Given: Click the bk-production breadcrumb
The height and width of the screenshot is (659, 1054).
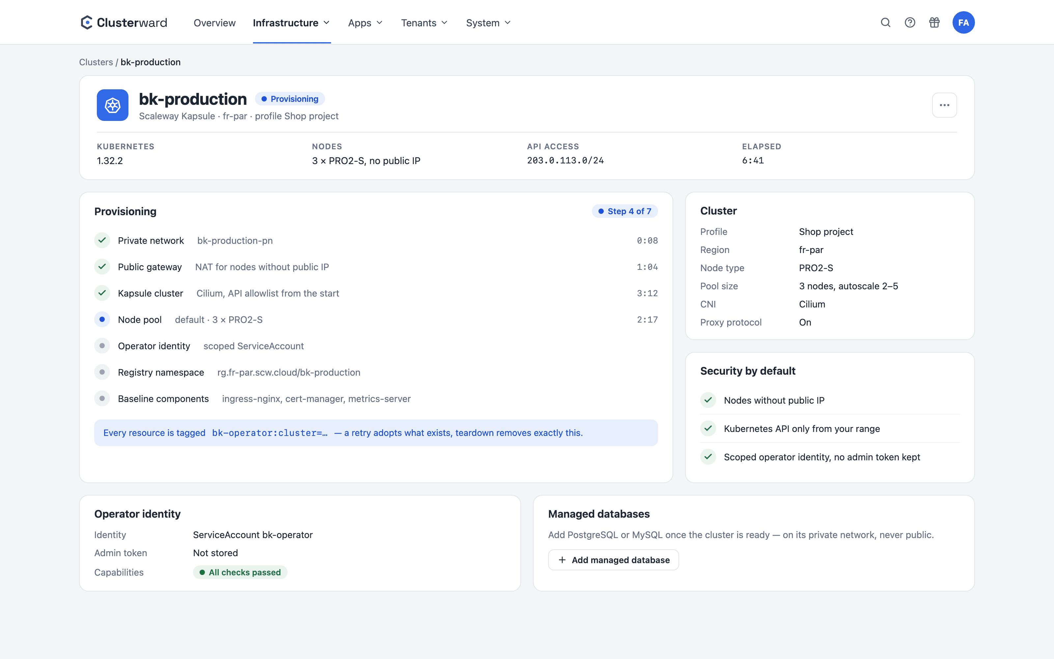Looking at the screenshot, I should click(x=151, y=62).
